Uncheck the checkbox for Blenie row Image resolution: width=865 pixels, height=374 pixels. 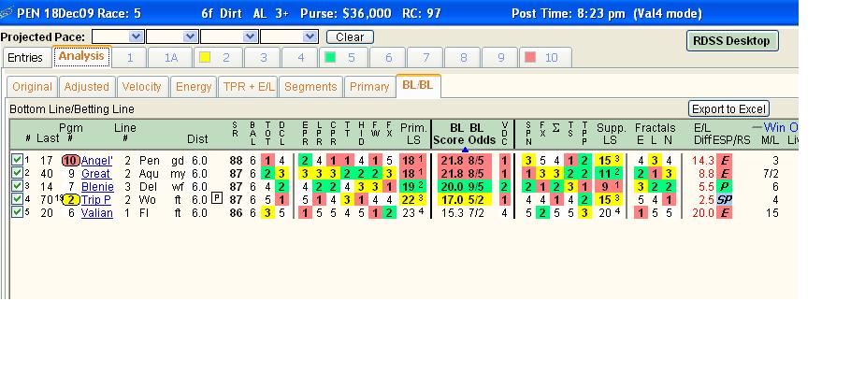(17, 186)
